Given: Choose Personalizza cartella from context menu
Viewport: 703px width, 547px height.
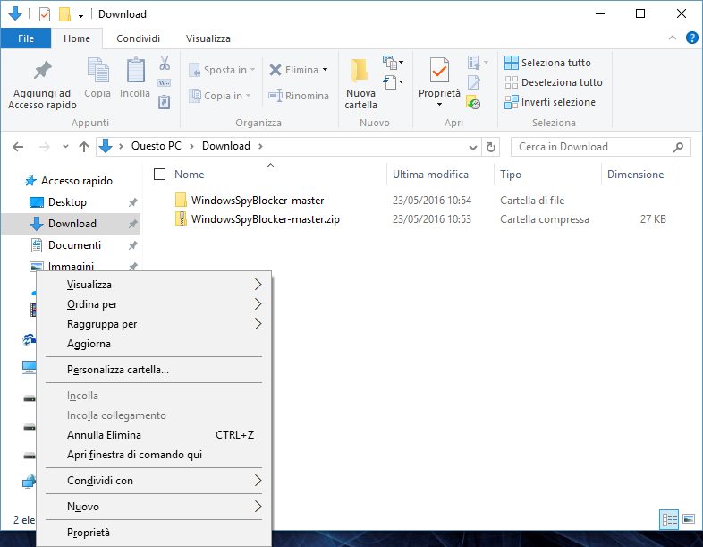Looking at the screenshot, I should click(118, 370).
